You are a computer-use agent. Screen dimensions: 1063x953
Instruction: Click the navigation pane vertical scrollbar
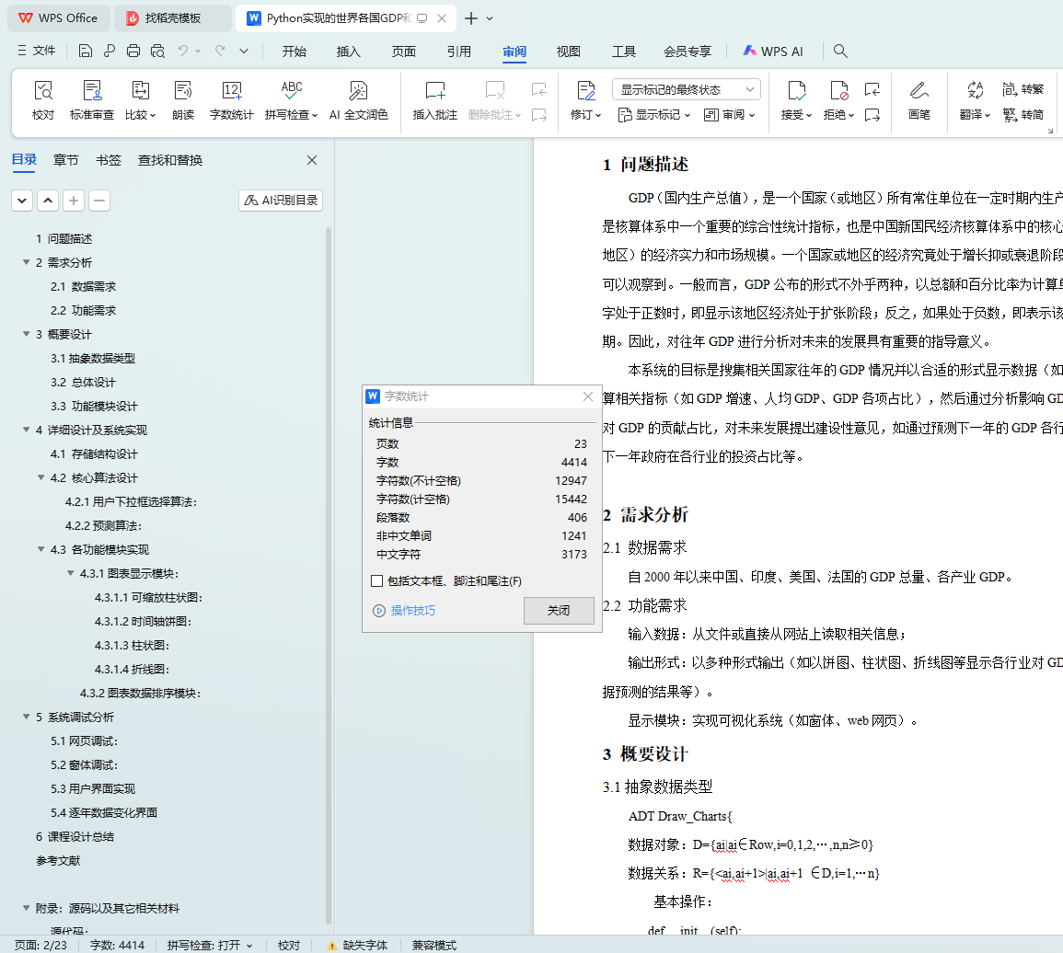click(x=329, y=576)
